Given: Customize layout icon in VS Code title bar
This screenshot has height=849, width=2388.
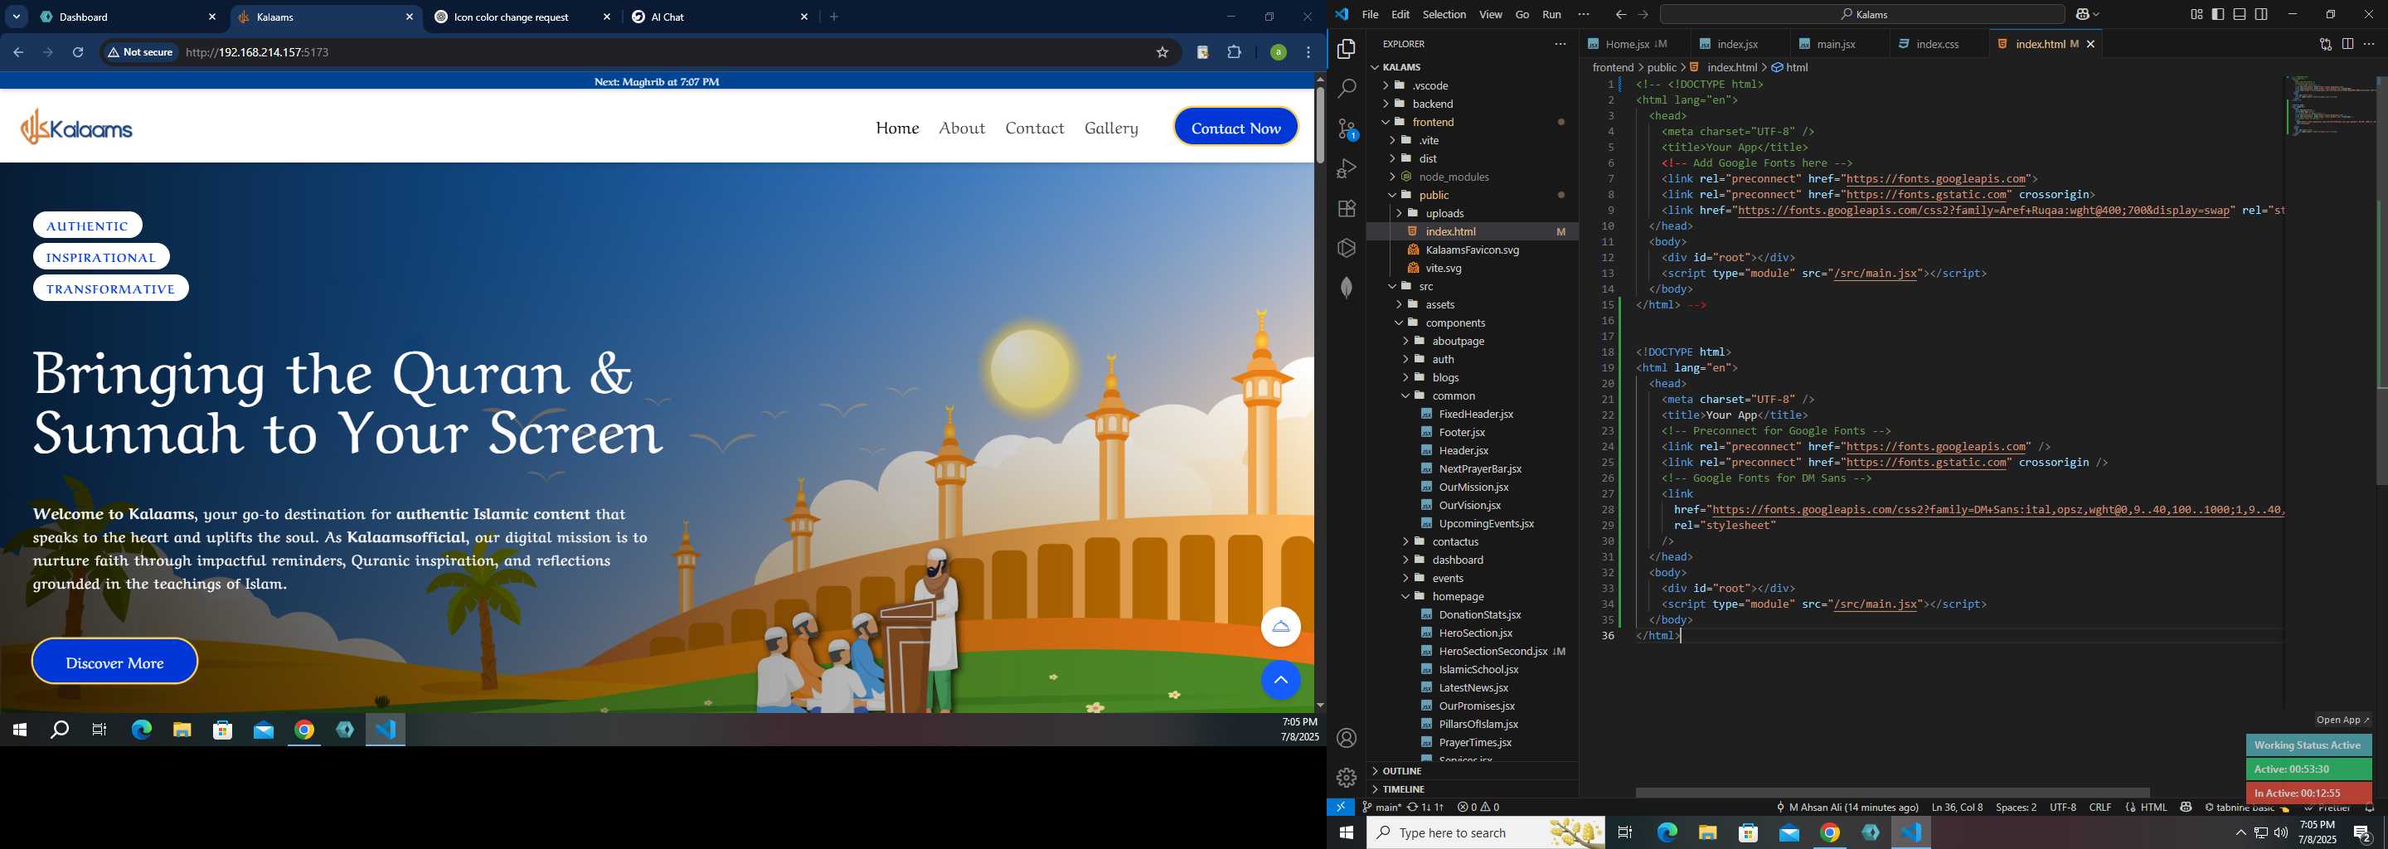Looking at the screenshot, I should click(2196, 14).
